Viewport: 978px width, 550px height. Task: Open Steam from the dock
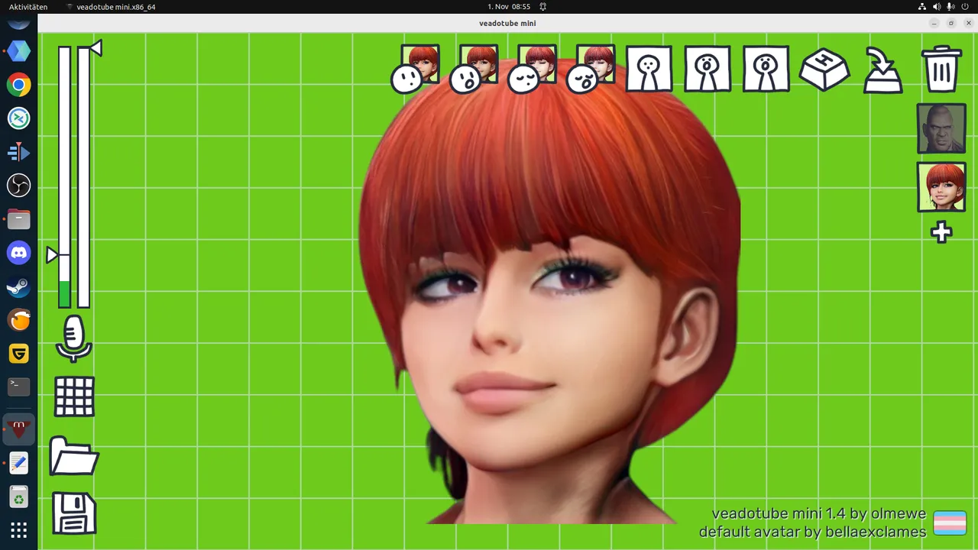pyautogui.click(x=19, y=286)
